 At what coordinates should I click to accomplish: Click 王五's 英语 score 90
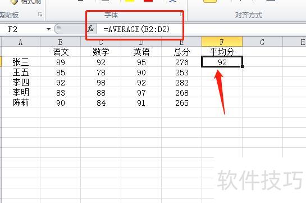click(141, 72)
